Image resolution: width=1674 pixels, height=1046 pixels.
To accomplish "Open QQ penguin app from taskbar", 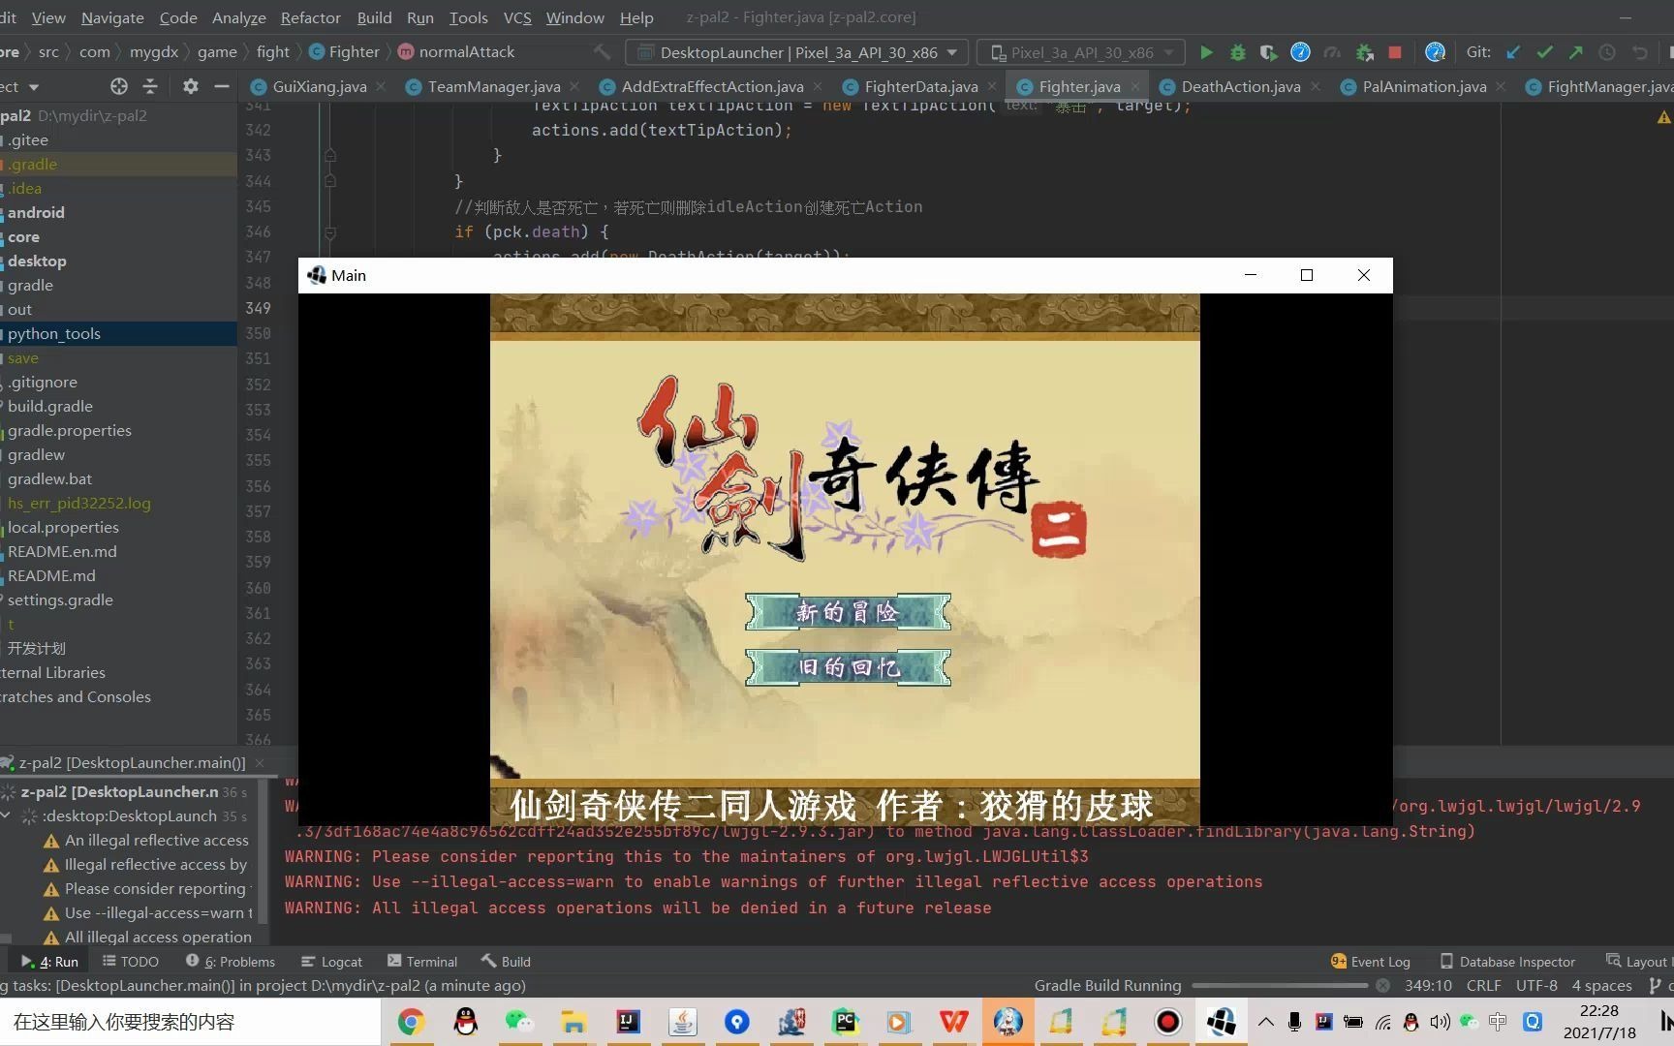I will (x=465, y=1022).
